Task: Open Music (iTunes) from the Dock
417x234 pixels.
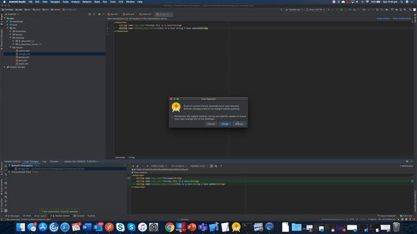Action: click(x=142, y=227)
